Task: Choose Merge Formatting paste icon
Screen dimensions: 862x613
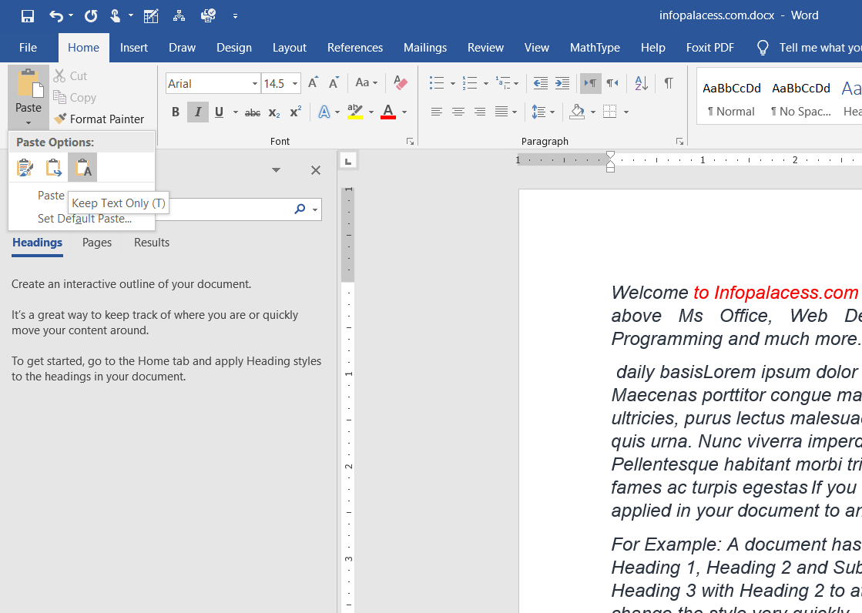Action: 54,167
